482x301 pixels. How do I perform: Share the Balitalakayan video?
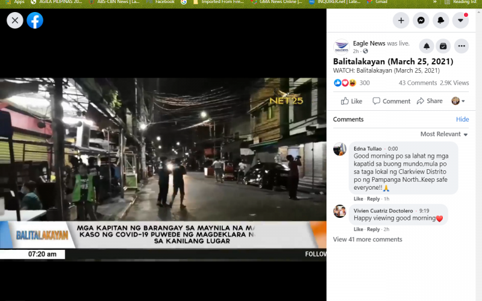(430, 101)
